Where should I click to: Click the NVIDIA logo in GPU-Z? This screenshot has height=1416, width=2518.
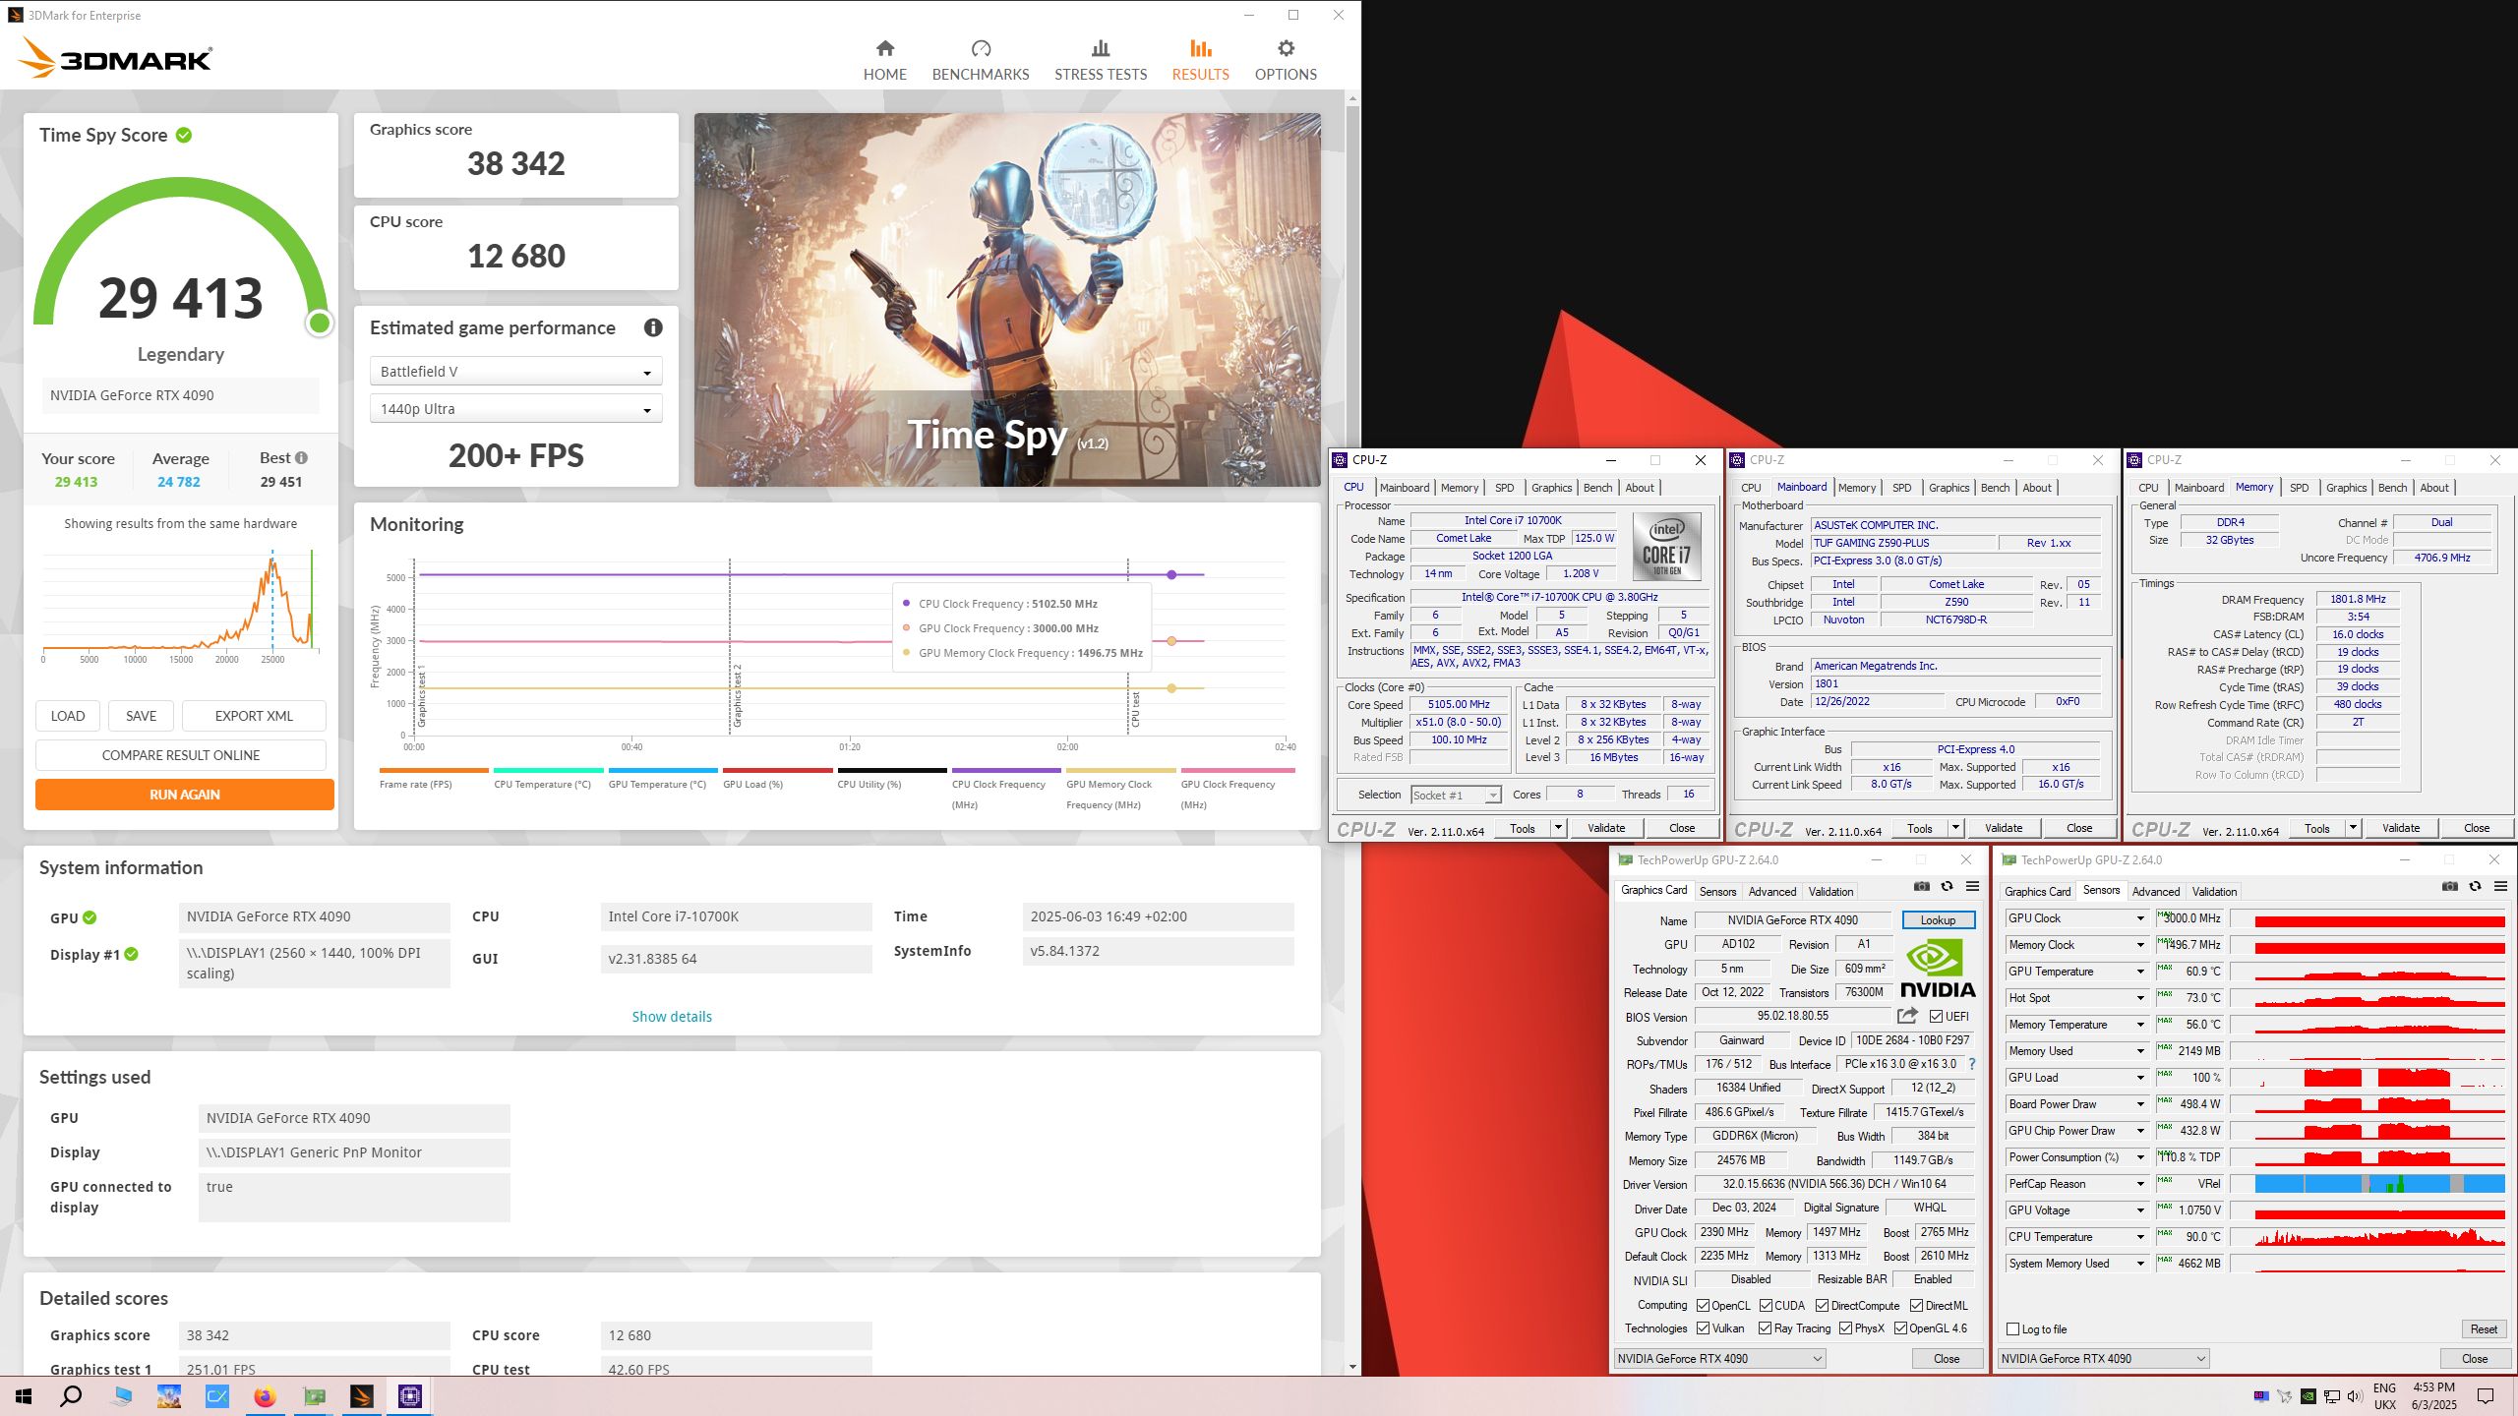click(x=1938, y=970)
